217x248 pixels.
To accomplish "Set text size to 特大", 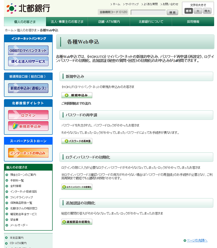I will point(207,11).
